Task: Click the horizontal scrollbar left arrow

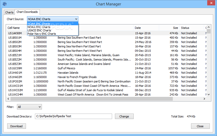Action: [x=8, y=99]
